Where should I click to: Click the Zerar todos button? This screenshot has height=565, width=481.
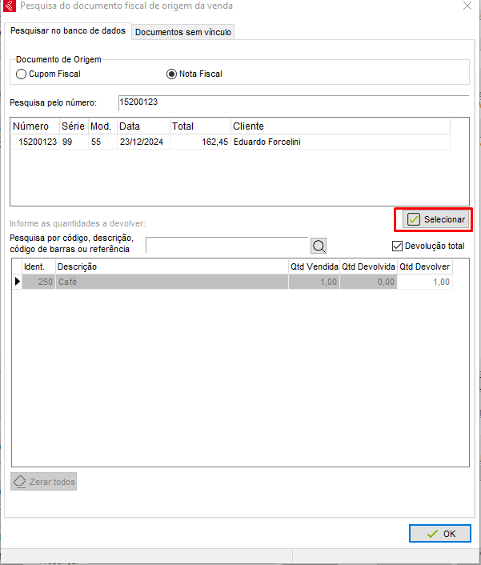tap(44, 482)
